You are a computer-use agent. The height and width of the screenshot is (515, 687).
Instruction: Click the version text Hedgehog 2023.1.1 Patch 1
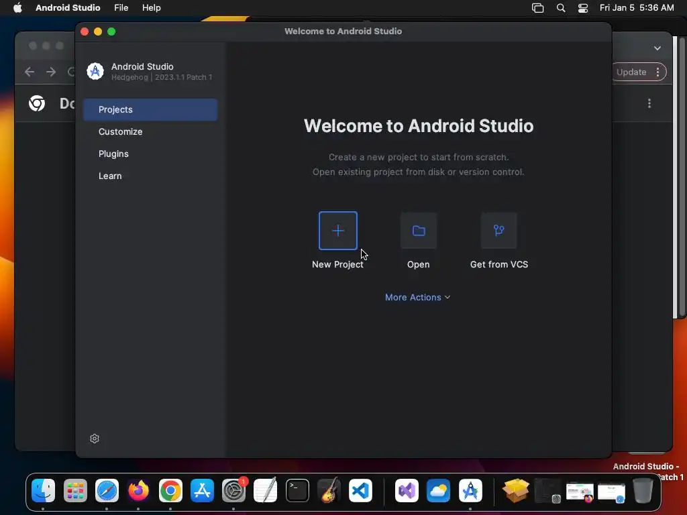point(161,77)
